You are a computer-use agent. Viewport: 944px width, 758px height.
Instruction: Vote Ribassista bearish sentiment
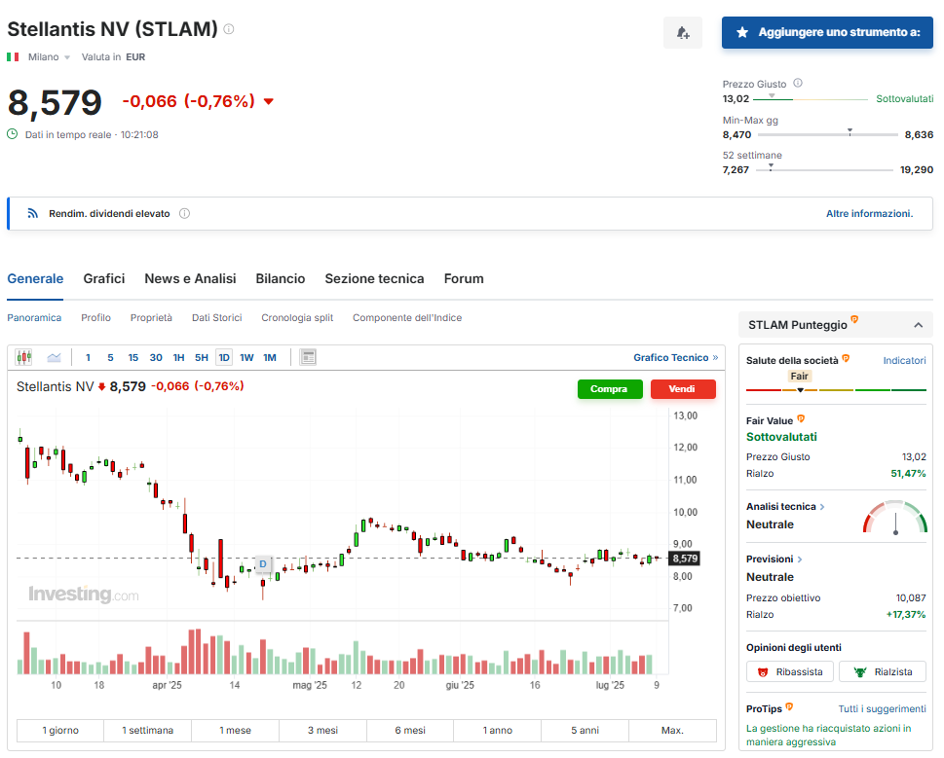790,671
